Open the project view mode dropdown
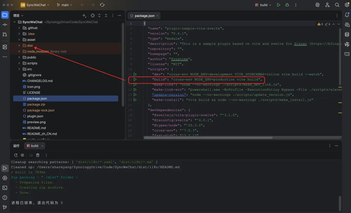The height and width of the screenshot is (213, 351). (18, 16)
